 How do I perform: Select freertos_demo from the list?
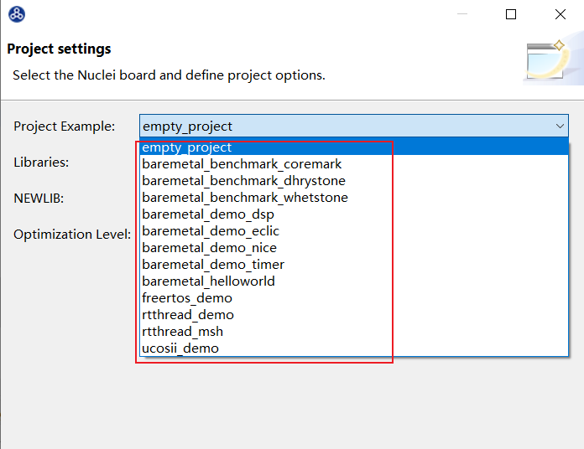click(187, 298)
